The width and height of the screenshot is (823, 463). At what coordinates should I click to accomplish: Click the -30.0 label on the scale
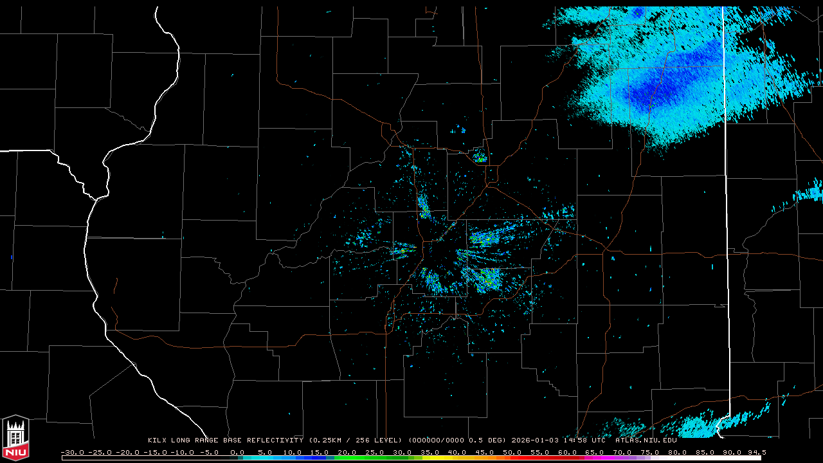[72, 452]
